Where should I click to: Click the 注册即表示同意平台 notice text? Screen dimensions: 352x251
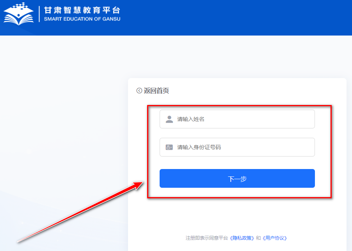coord(206,238)
